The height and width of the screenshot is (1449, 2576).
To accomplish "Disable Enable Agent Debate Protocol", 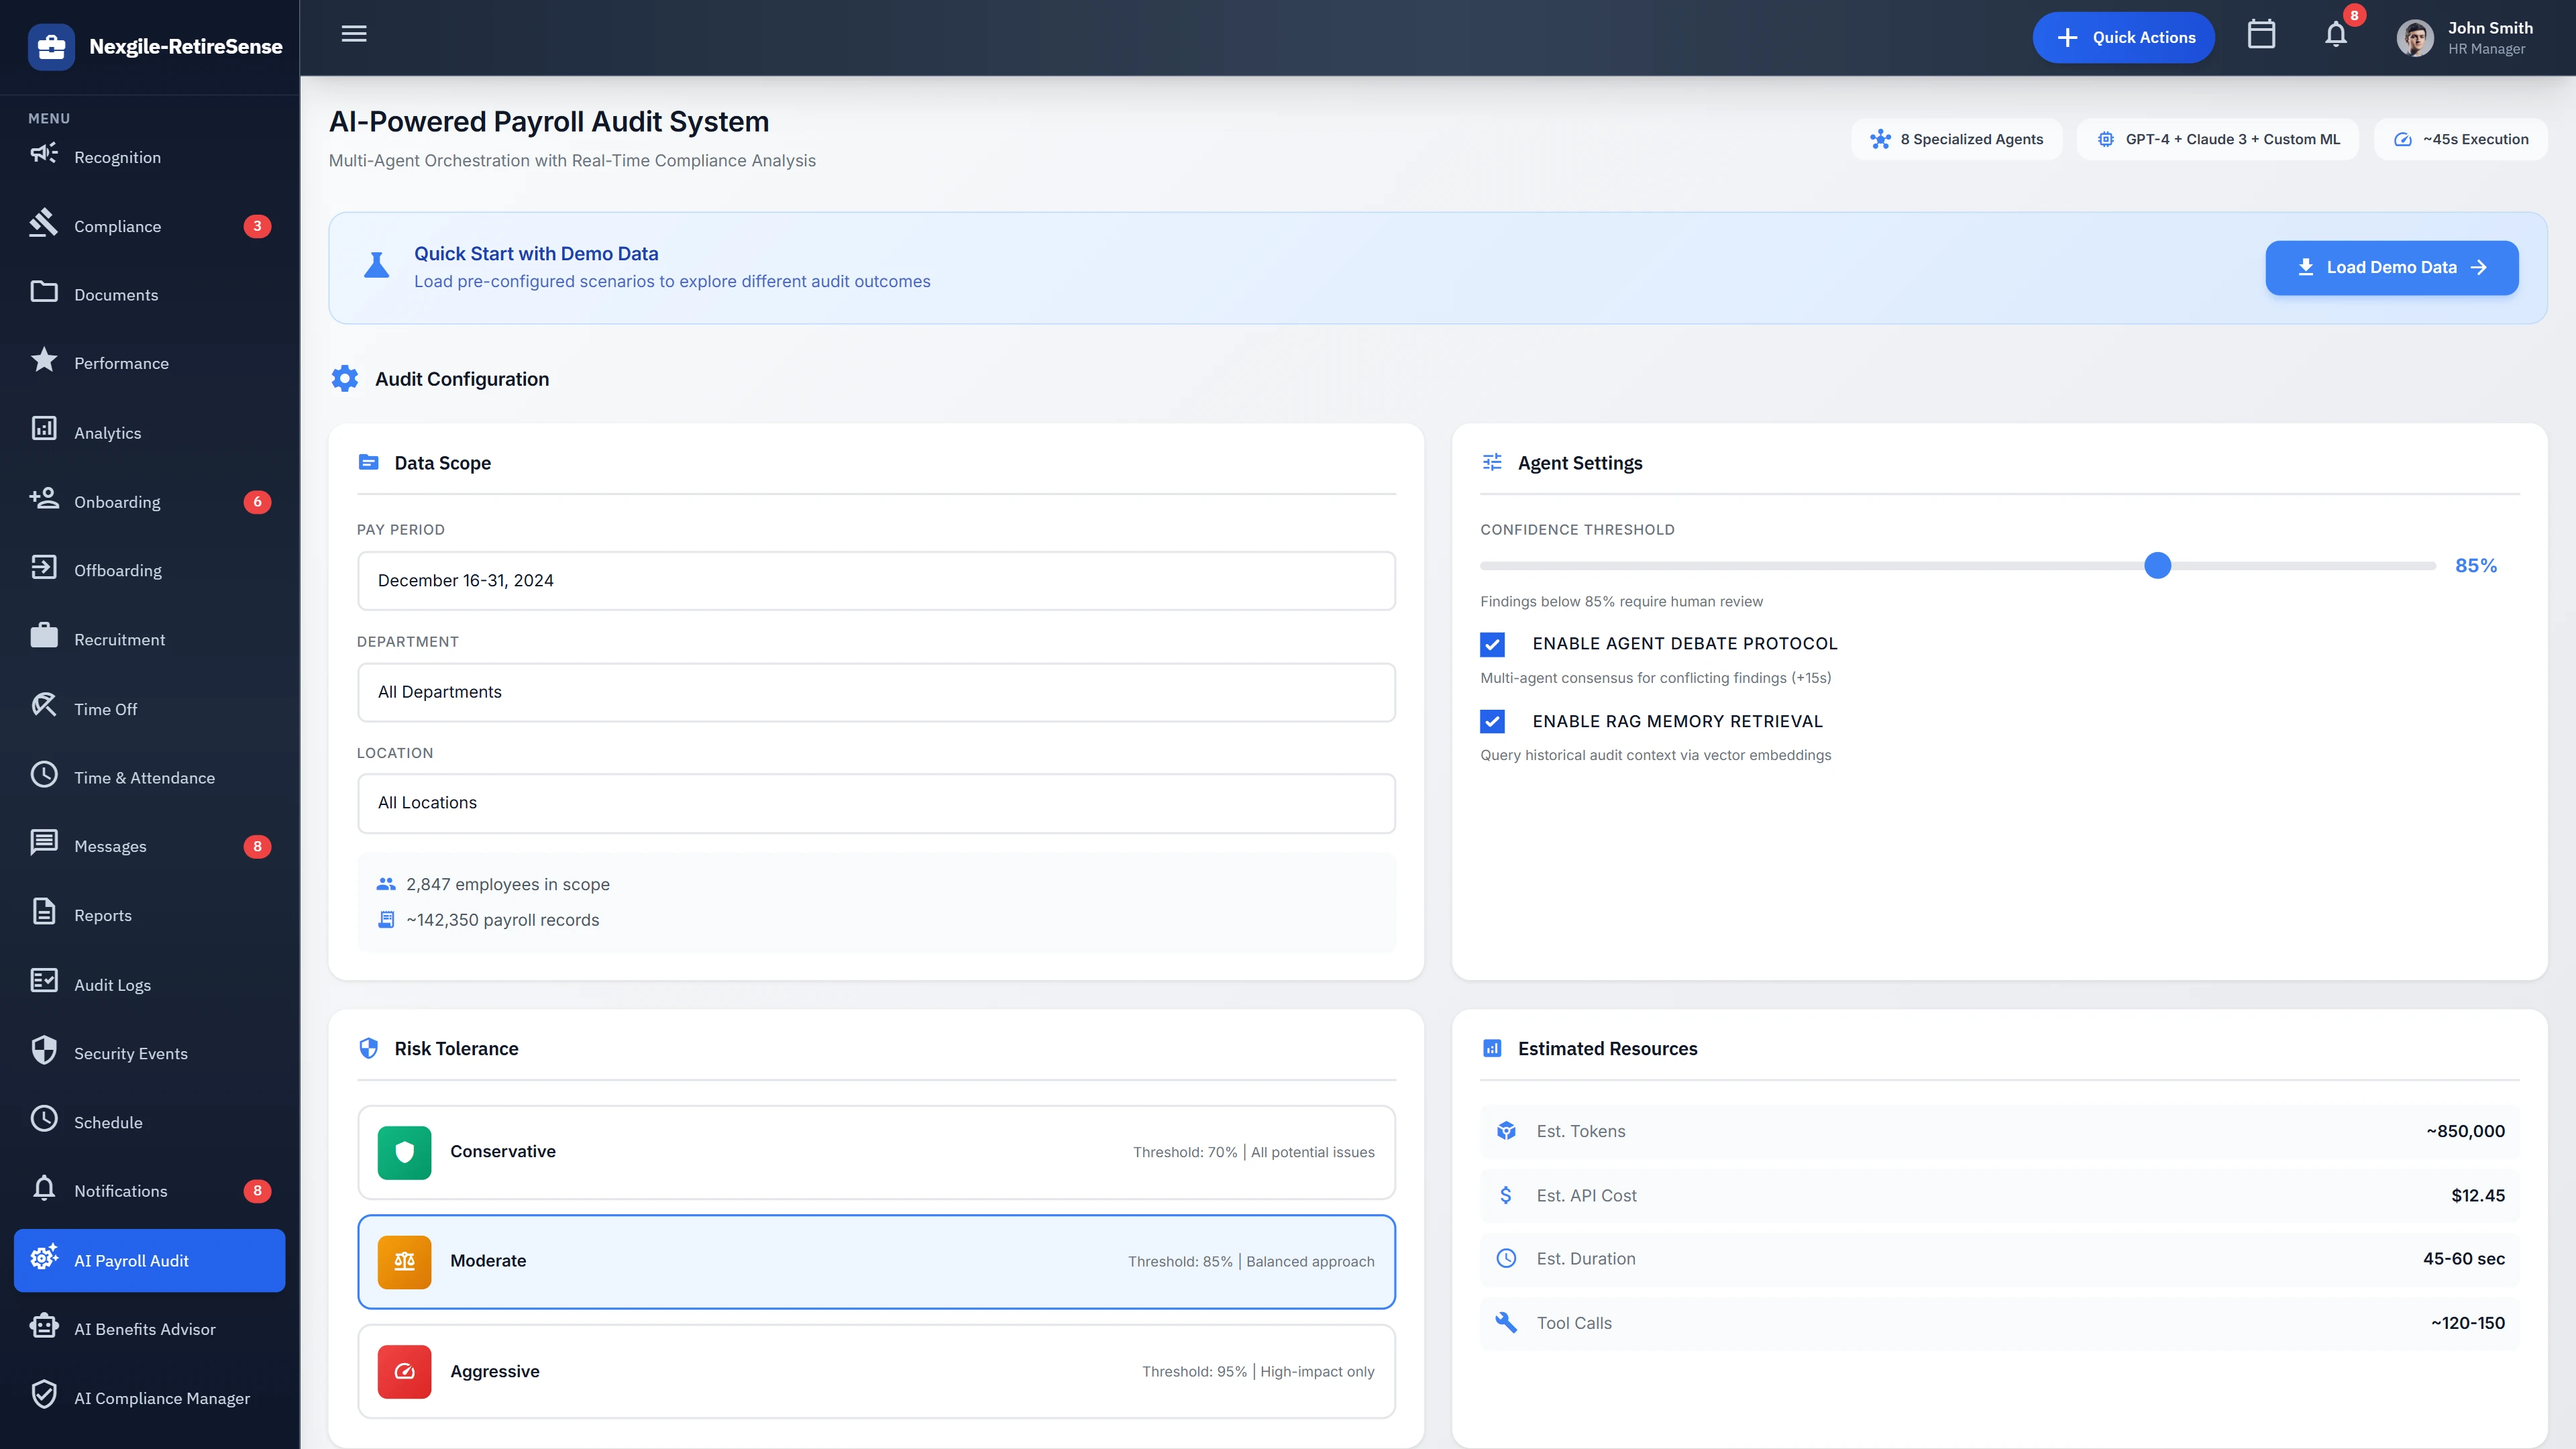I will point(1492,645).
